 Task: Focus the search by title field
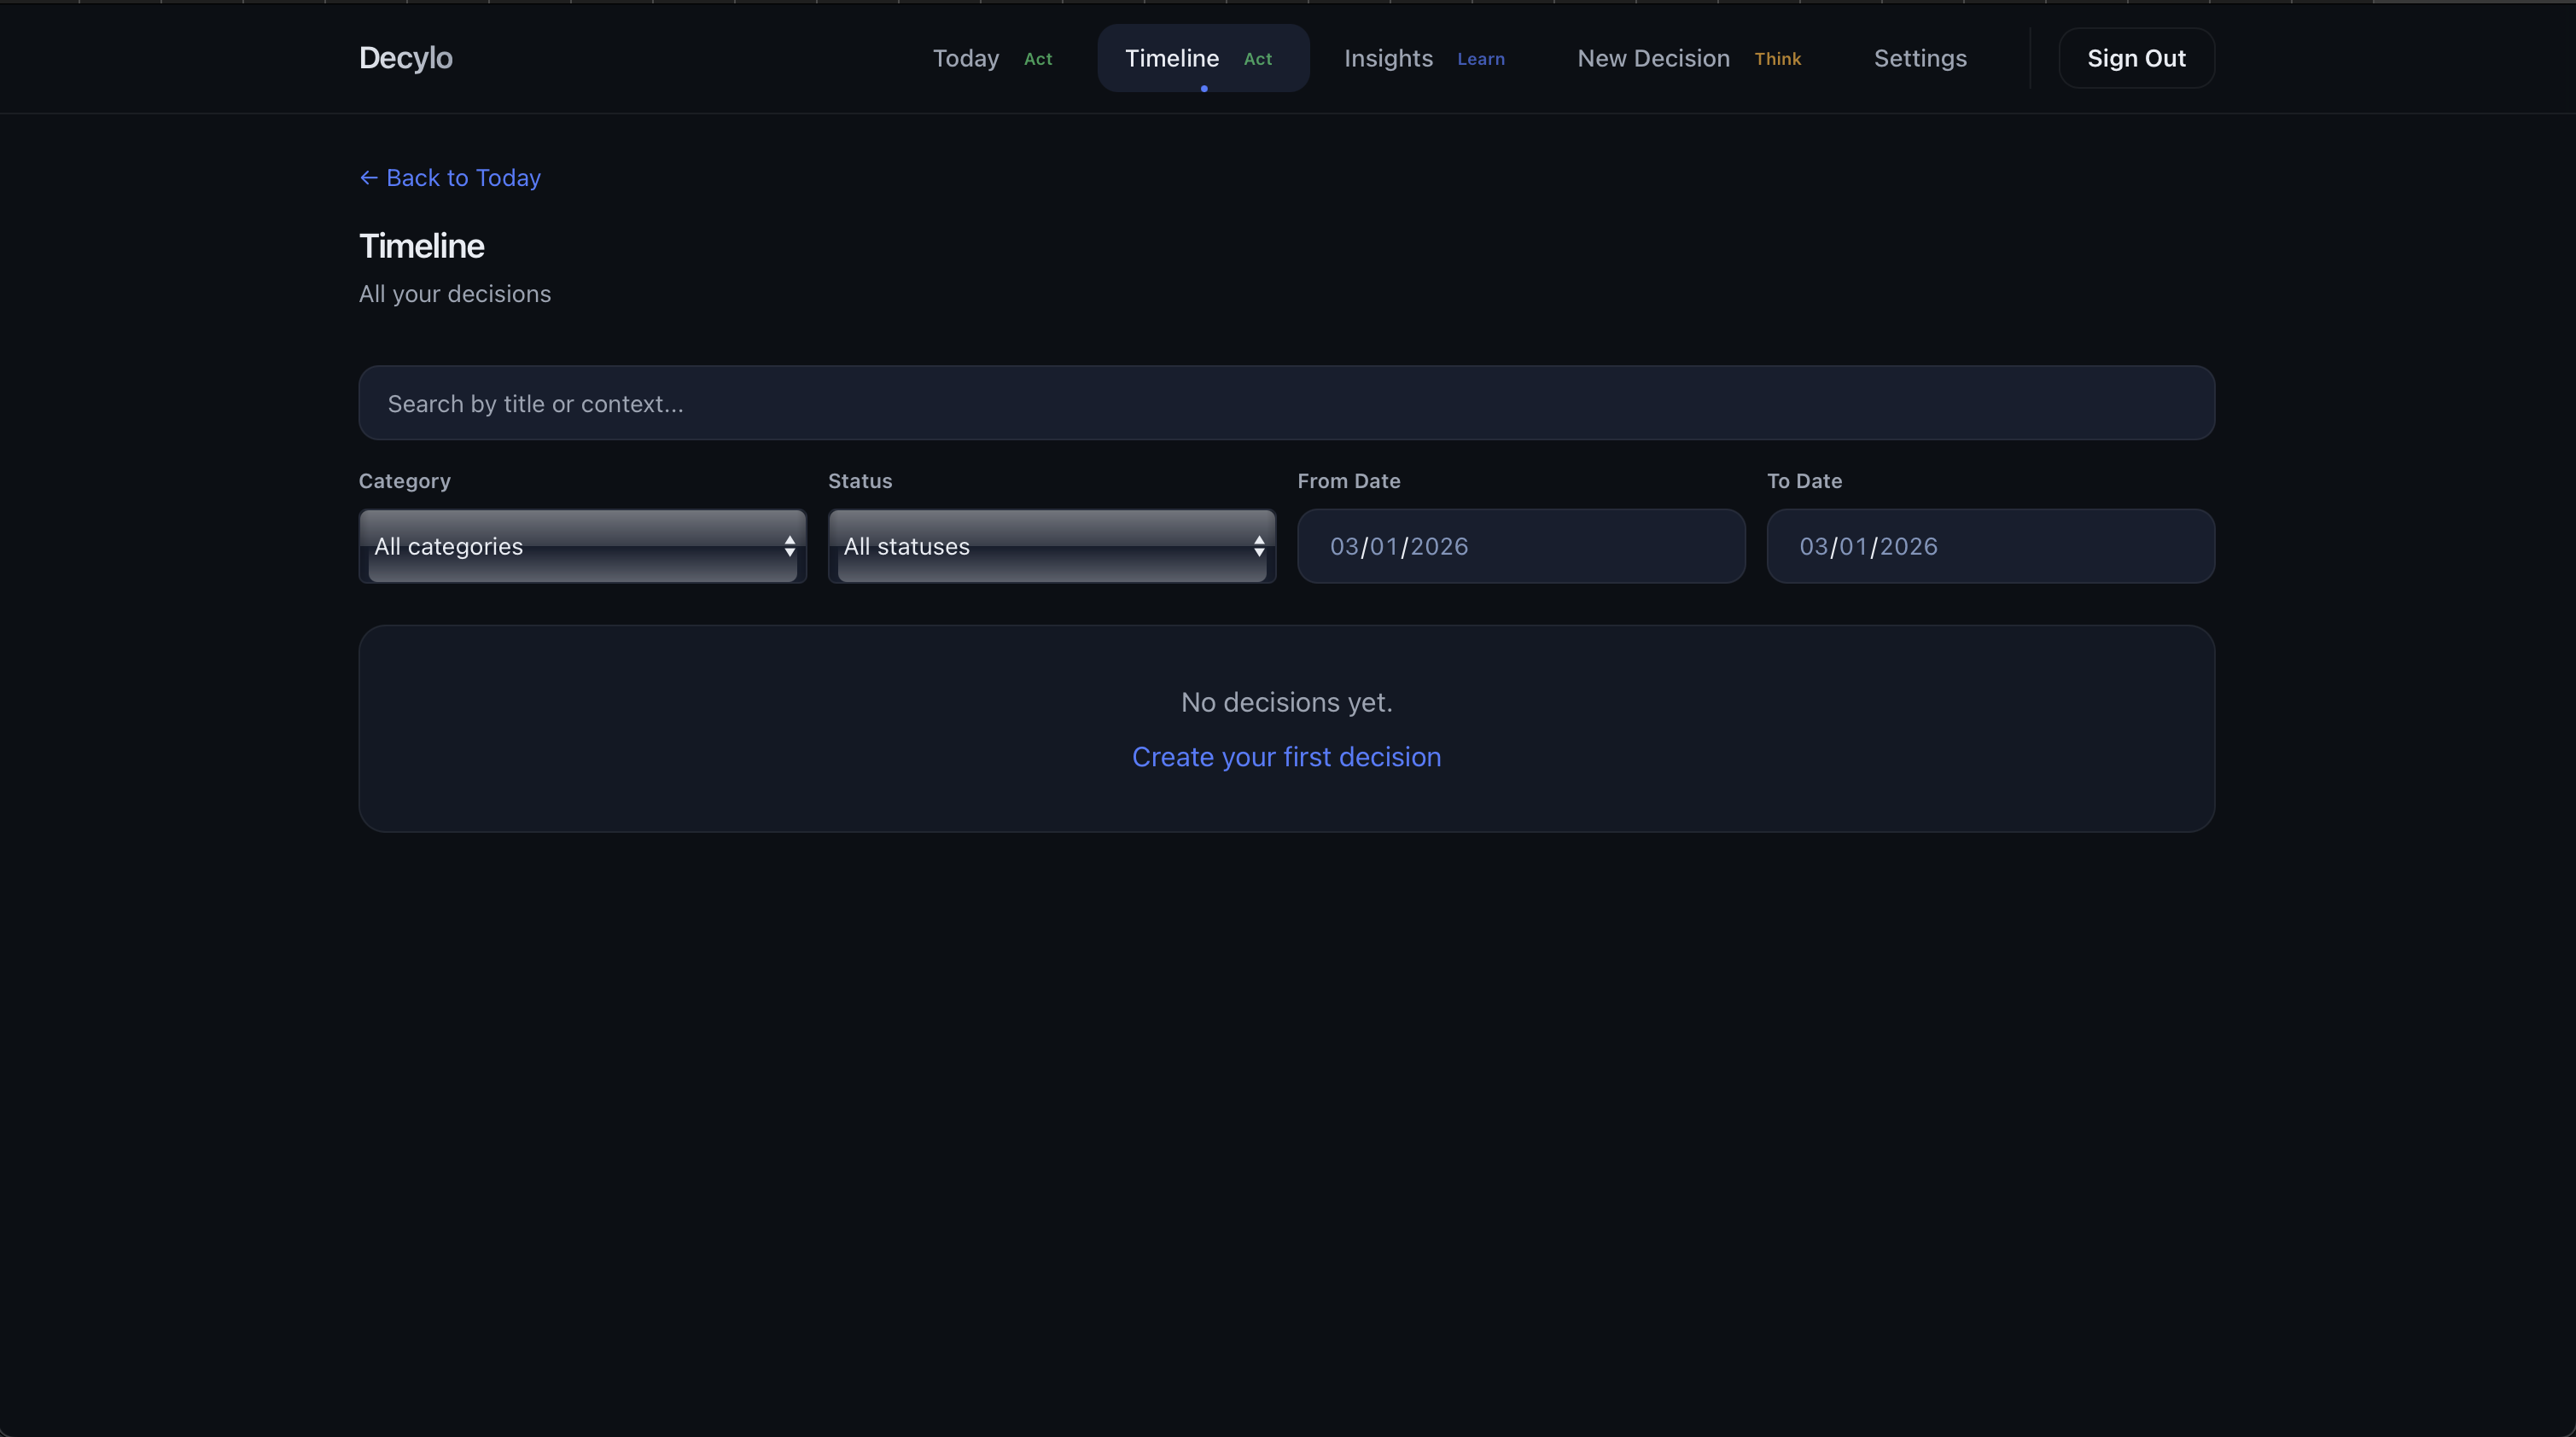pos(1286,403)
